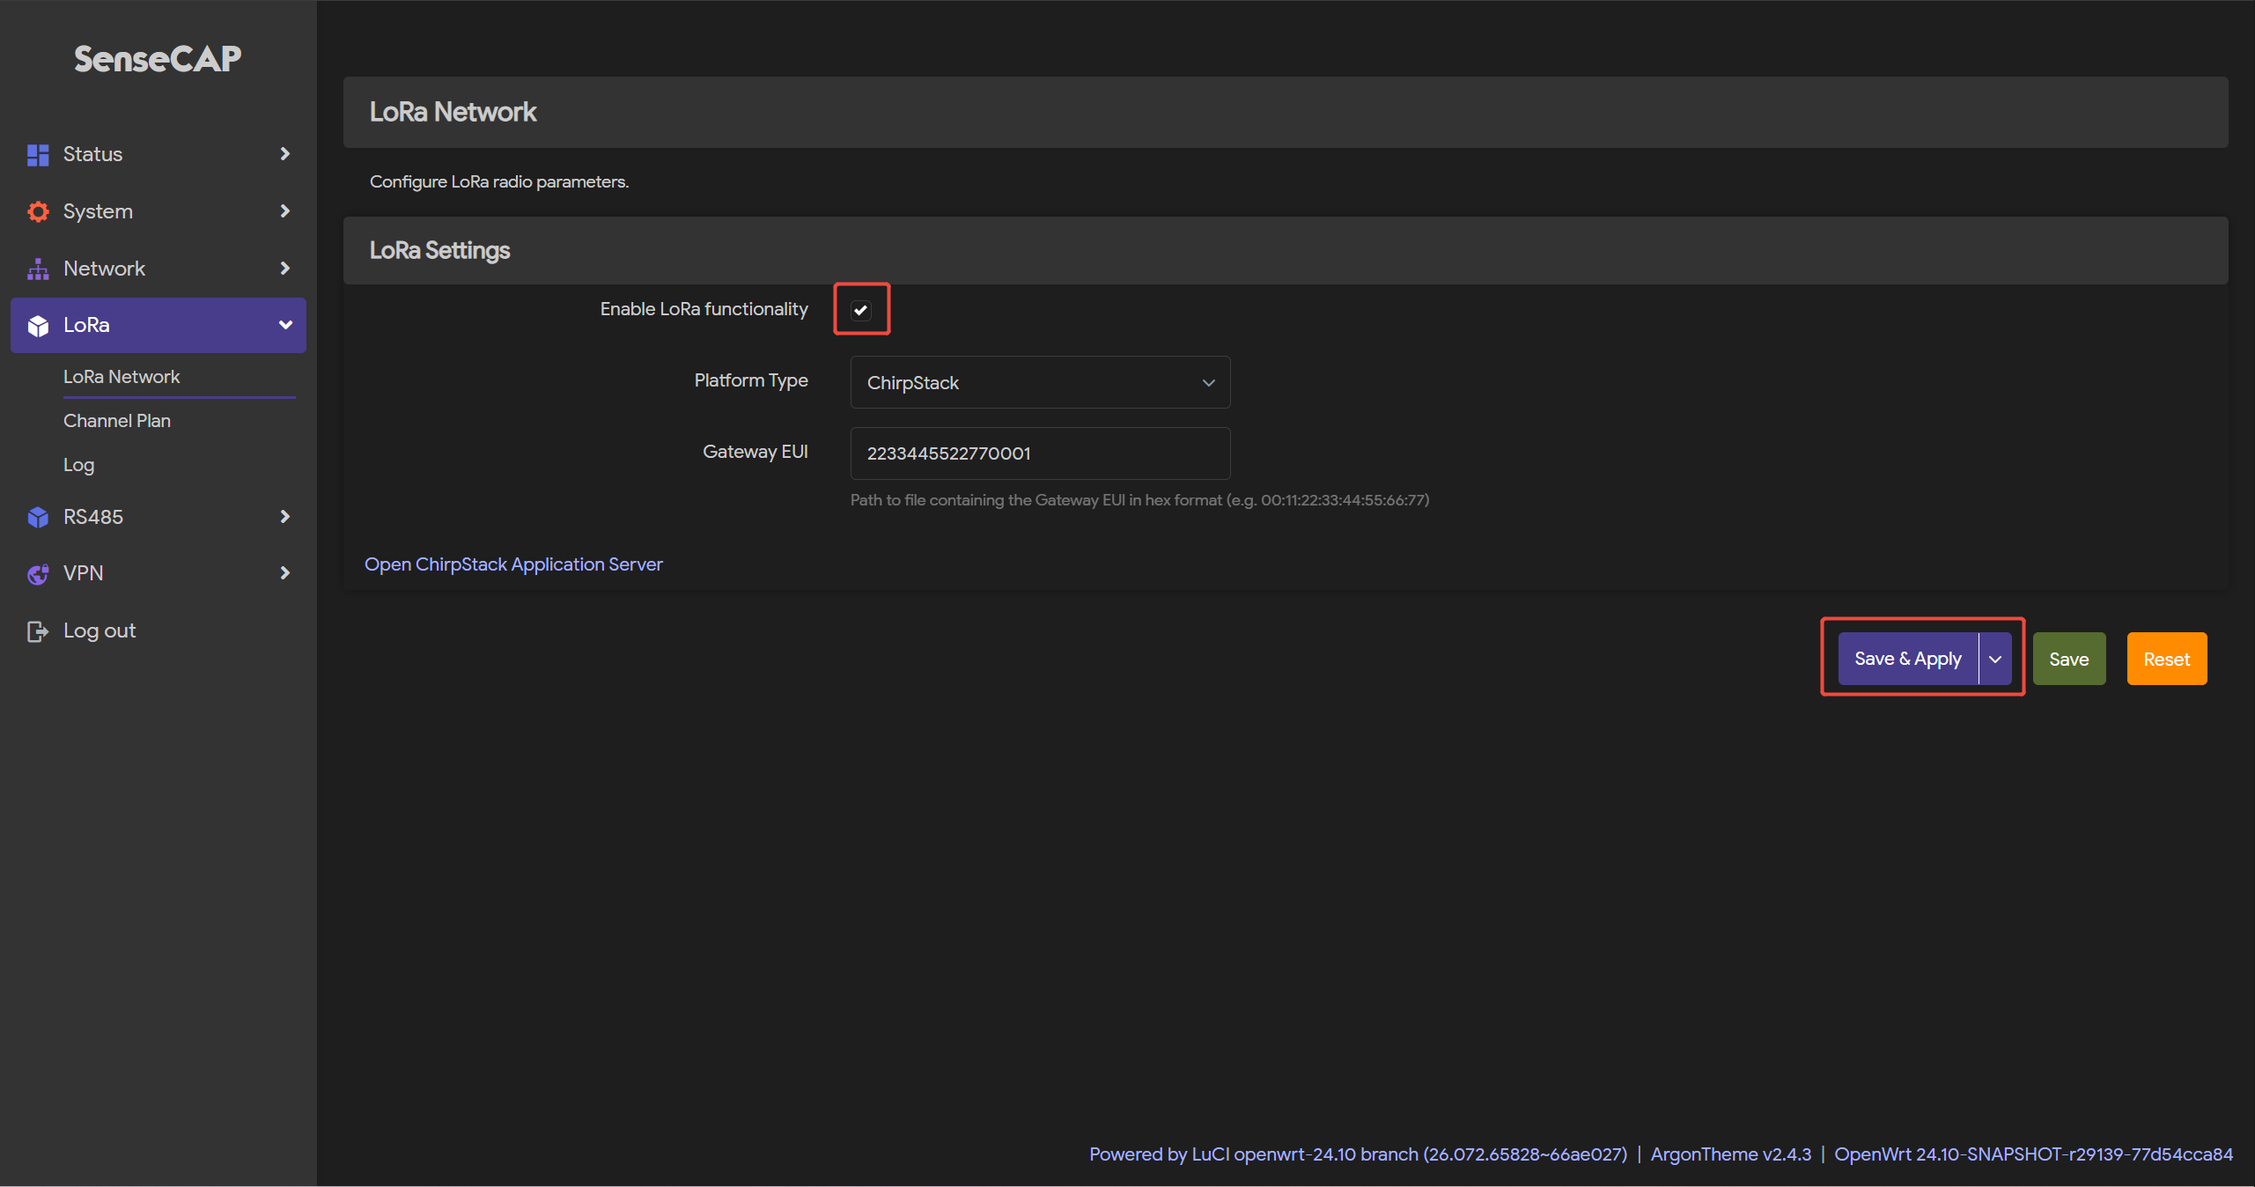Viewport: 2255px width, 1187px height.
Task: Click the Status grid icon in sidebar
Action: 38,155
